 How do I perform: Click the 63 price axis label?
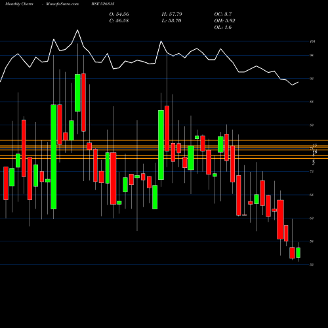[312, 218]
